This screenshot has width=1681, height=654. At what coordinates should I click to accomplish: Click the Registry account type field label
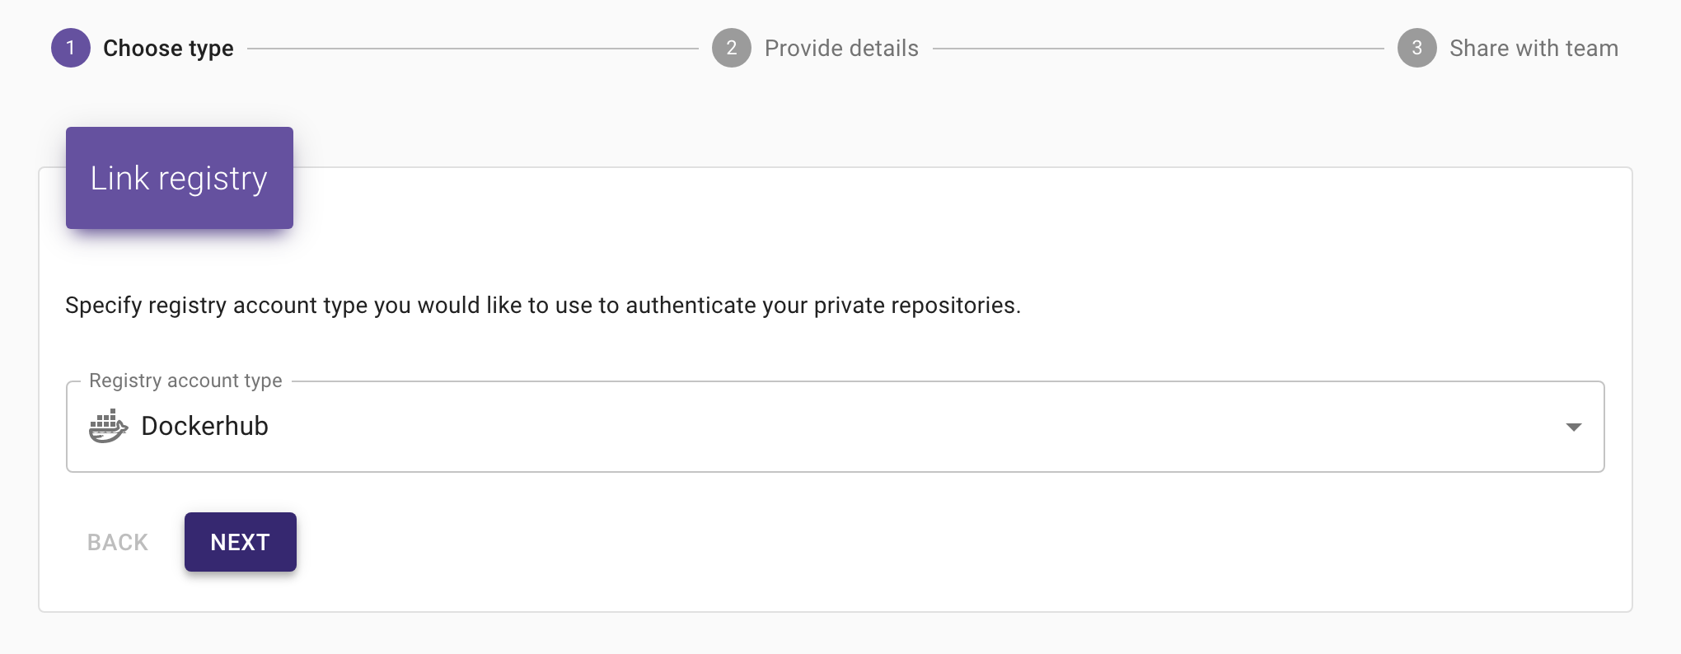pyautogui.click(x=185, y=381)
